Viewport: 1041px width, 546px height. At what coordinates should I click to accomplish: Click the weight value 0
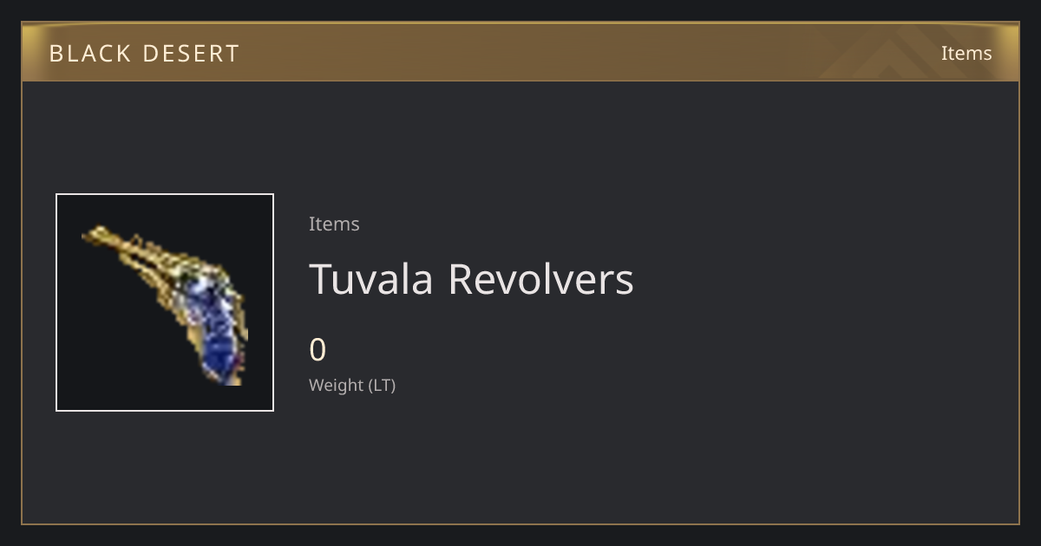(318, 350)
